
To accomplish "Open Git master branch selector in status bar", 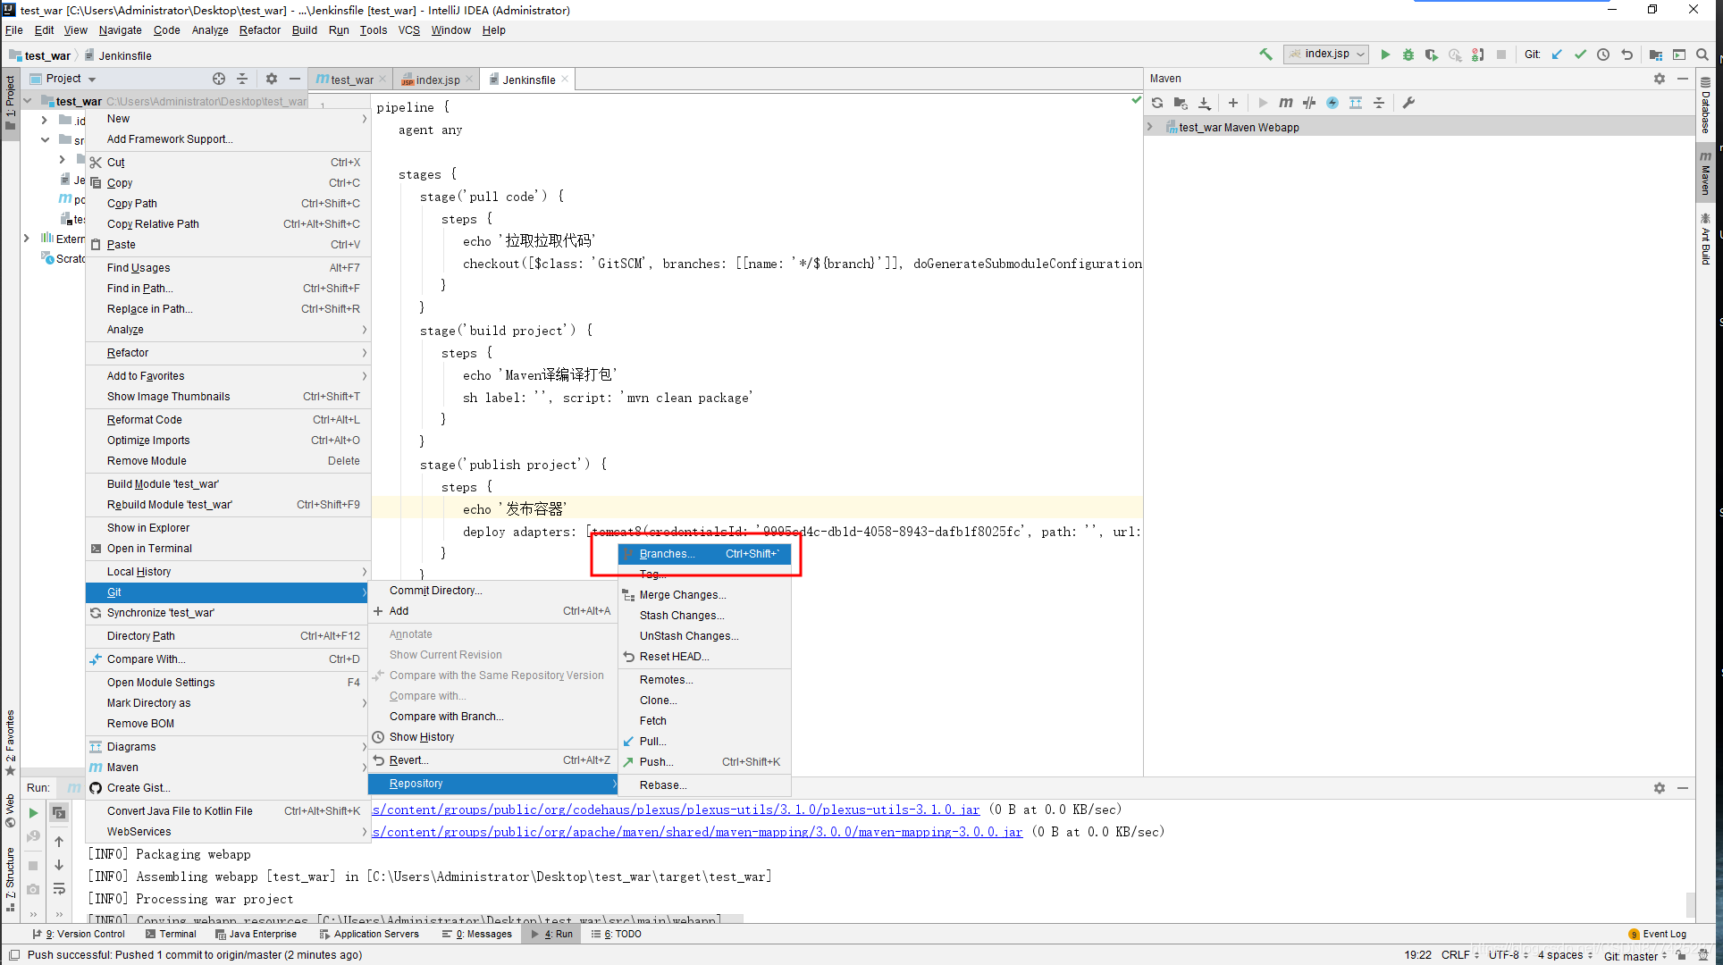I will click(x=1635, y=955).
